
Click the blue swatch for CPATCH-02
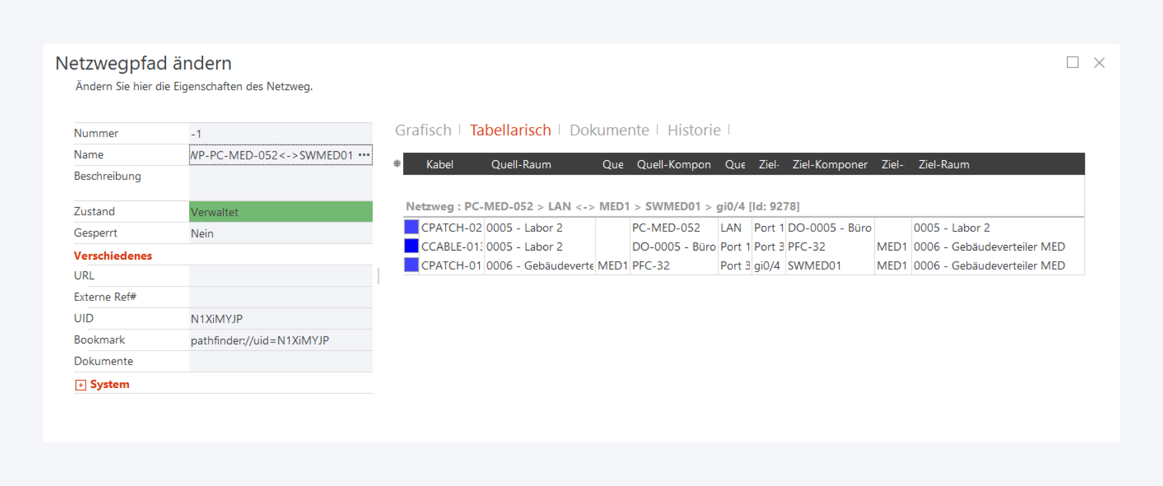pos(411,227)
